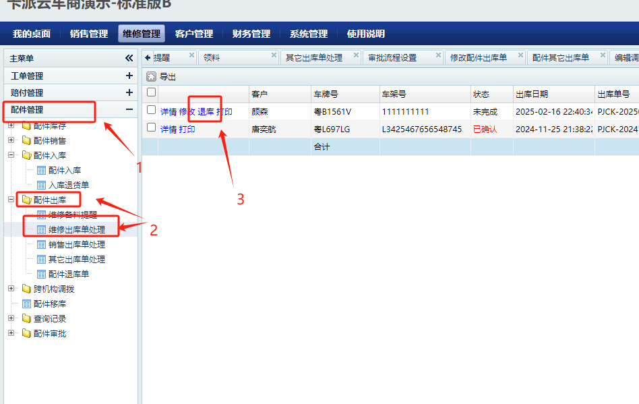Switch to the 审批流程设置 tab

(392, 58)
